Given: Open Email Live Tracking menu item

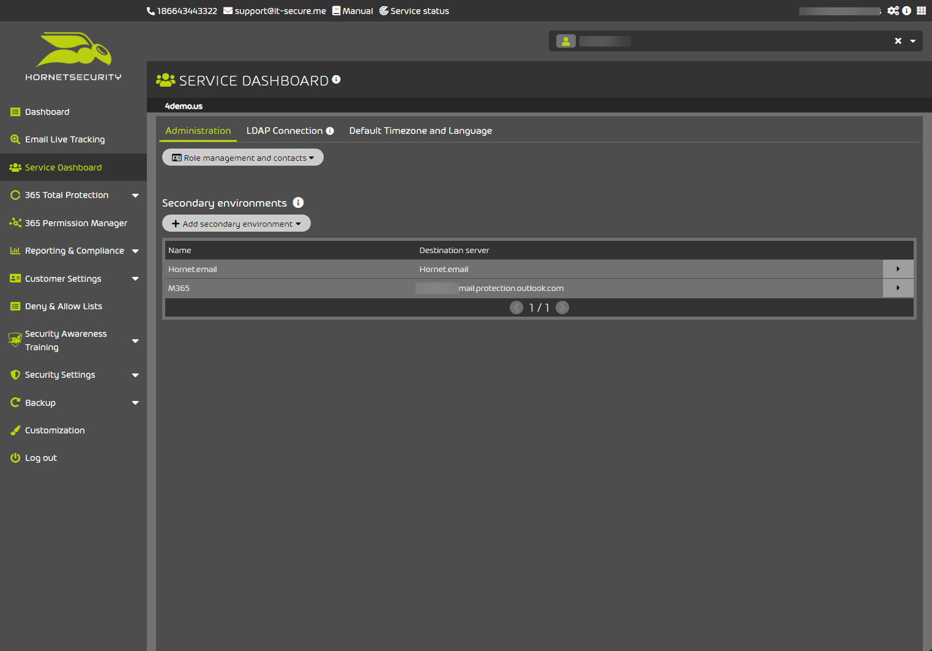Looking at the screenshot, I should 65,139.
